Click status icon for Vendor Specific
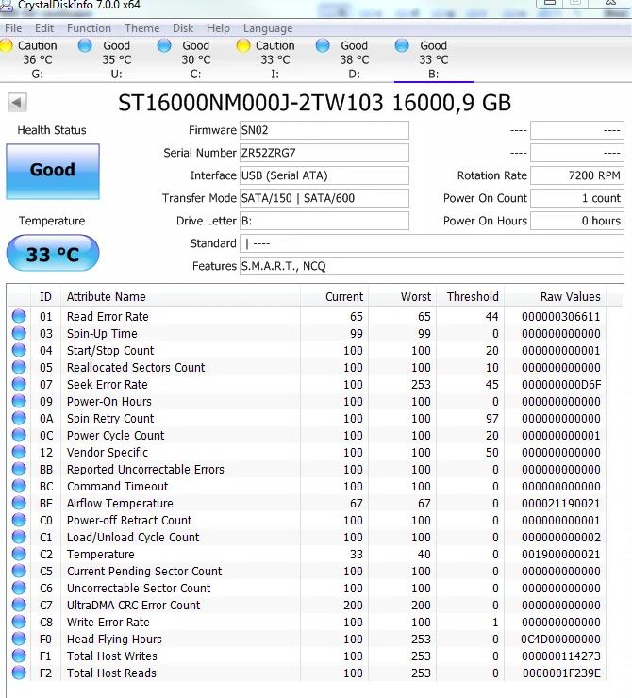This screenshot has height=698, width=632. 19,452
